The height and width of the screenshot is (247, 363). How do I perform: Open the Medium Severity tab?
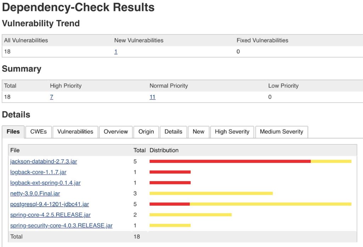coord(281,132)
